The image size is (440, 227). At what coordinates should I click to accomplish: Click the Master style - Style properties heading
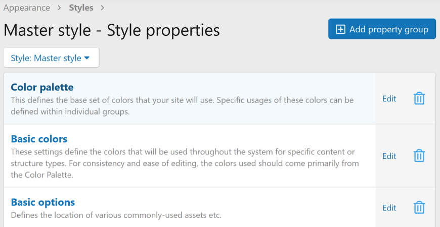click(x=111, y=30)
